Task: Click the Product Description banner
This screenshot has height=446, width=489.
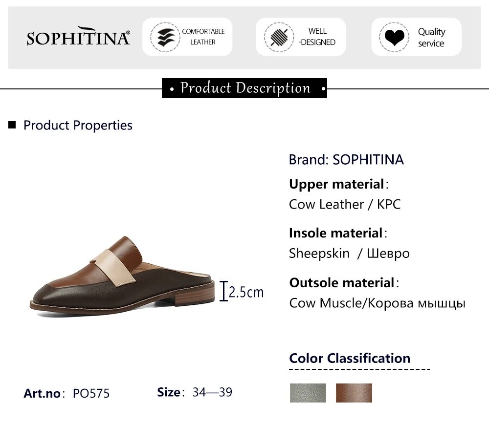Action: (244, 88)
